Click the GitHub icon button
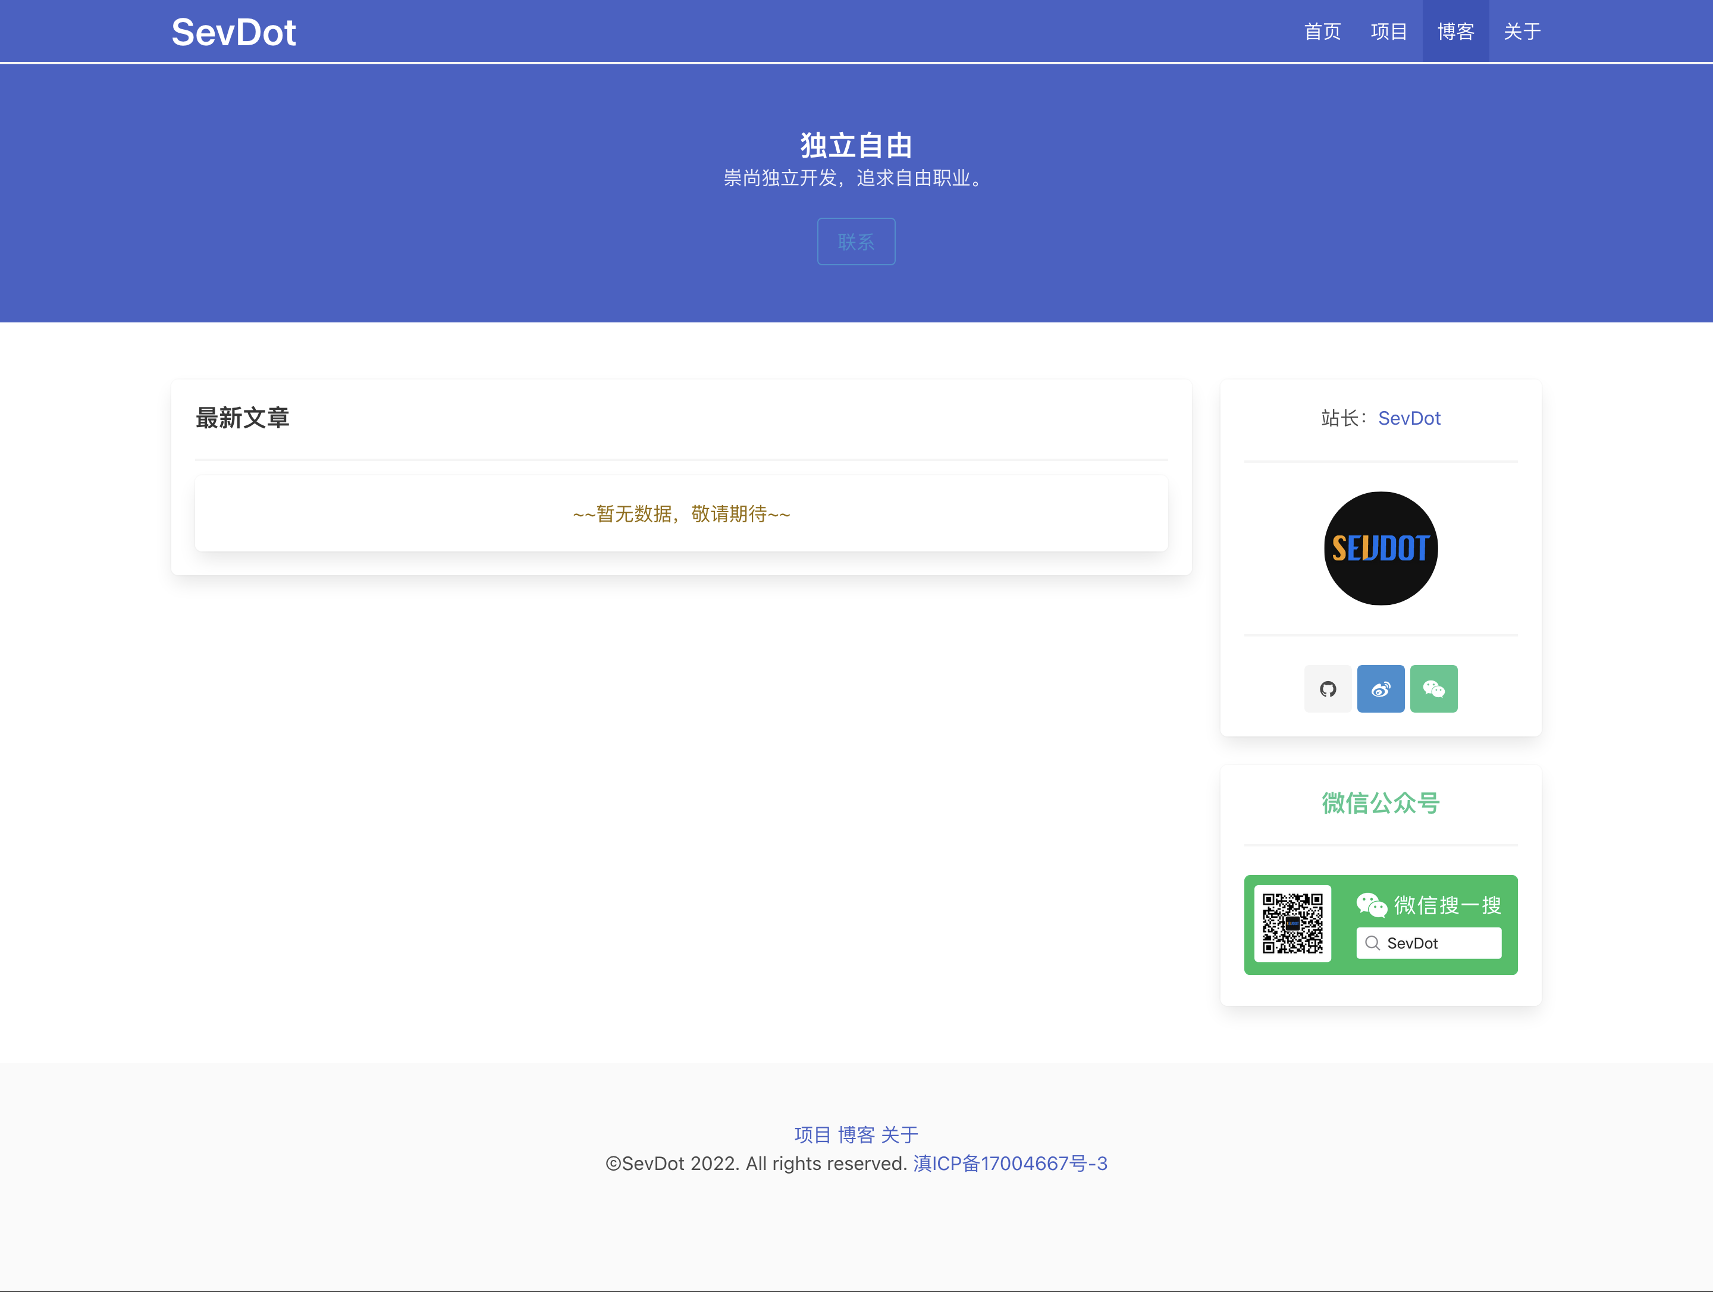The height and width of the screenshot is (1292, 1713). tap(1328, 689)
